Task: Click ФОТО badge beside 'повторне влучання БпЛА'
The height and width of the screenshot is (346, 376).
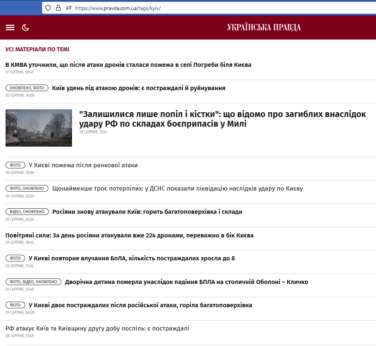Action: coord(15,258)
